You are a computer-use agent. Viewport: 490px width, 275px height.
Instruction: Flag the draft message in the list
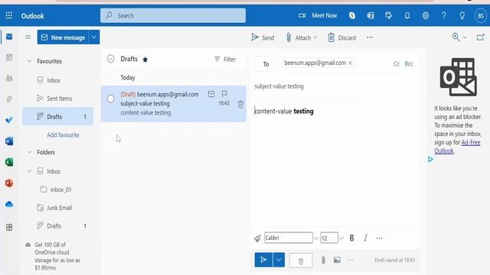[224, 93]
